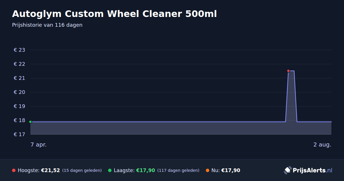Click the orange dot beside Nu
This screenshot has width=344, height=181.
click(208, 170)
